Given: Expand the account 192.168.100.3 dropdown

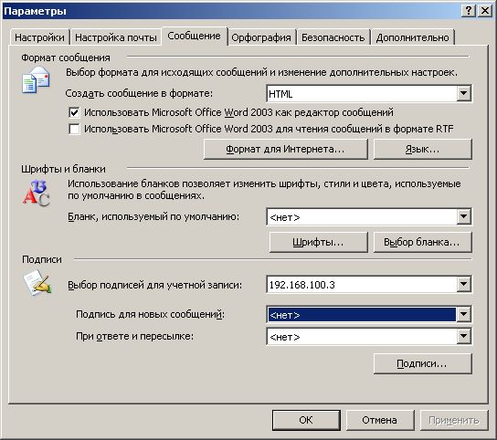Looking at the screenshot, I should [463, 284].
